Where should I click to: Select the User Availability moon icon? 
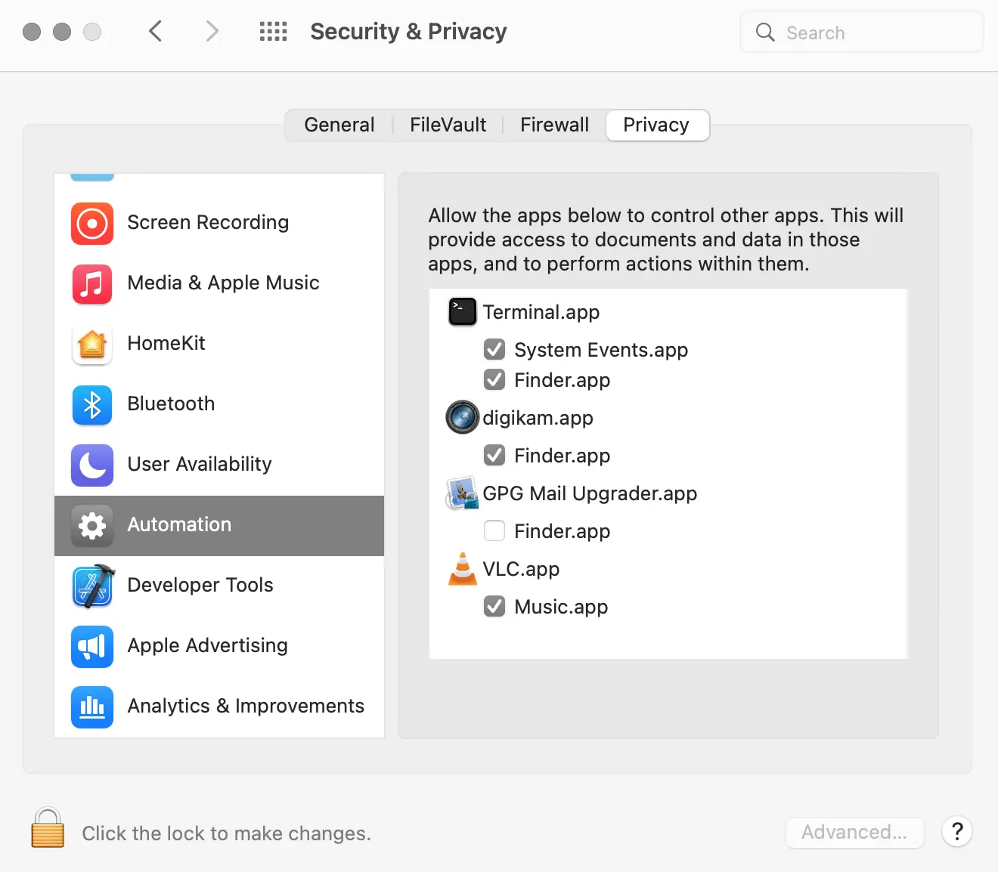tap(92, 465)
